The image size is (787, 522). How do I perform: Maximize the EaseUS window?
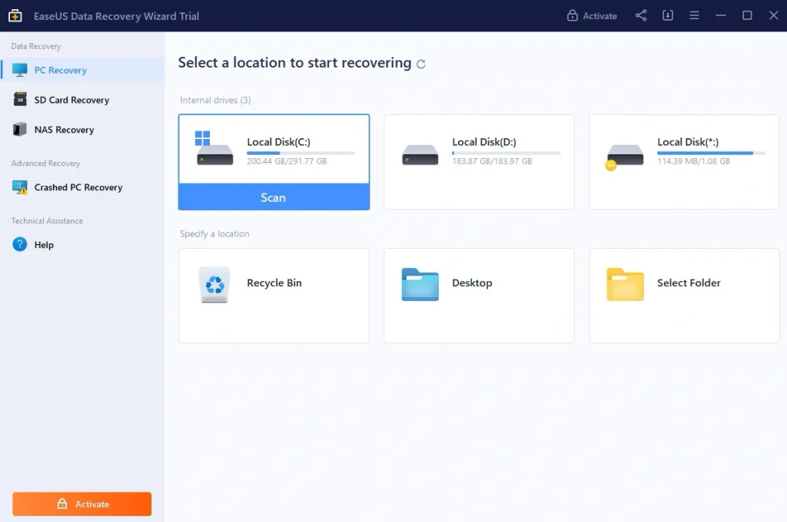click(747, 15)
